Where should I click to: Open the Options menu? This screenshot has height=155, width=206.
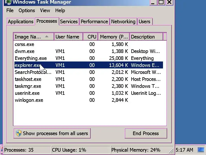click(27, 10)
